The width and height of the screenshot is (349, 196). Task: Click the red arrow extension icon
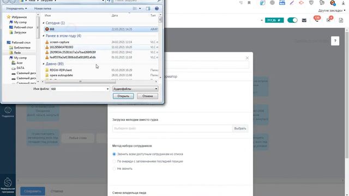point(301,3)
